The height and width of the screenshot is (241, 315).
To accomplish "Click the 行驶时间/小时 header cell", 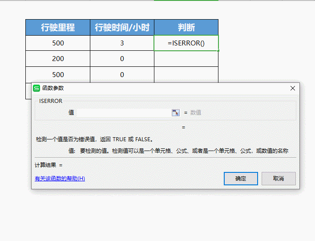I will [x=122, y=27].
